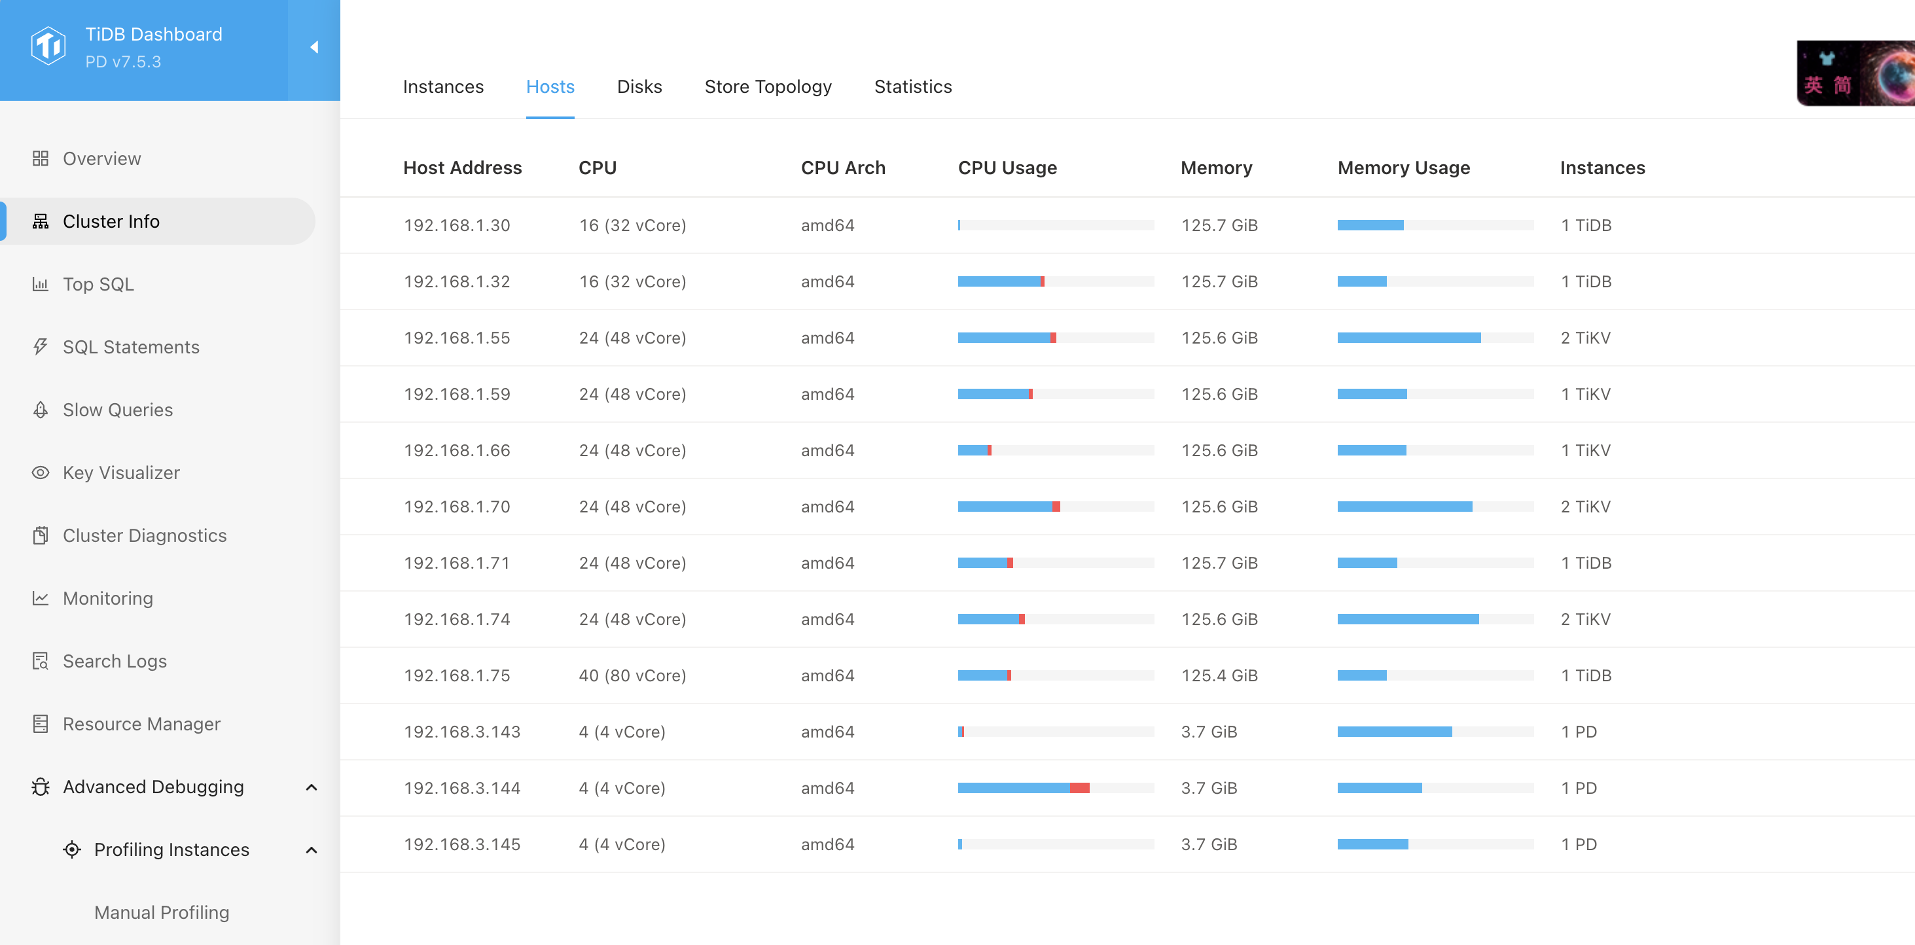Click the Top SQL bar chart icon
Viewport: 1915px width, 945px height.
[x=40, y=284]
